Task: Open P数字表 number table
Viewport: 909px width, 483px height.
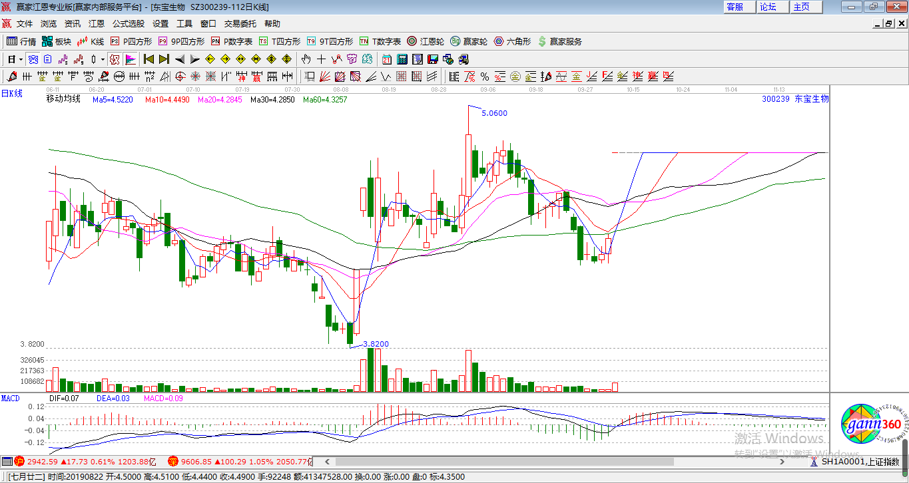Action: [232, 41]
